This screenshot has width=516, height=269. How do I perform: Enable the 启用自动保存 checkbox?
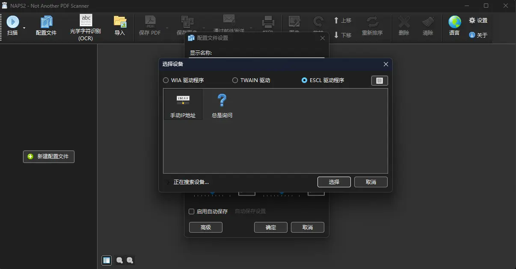pyautogui.click(x=192, y=211)
